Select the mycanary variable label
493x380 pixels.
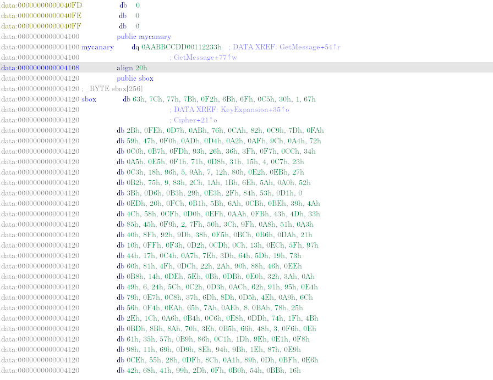pyautogui.click(x=97, y=47)
